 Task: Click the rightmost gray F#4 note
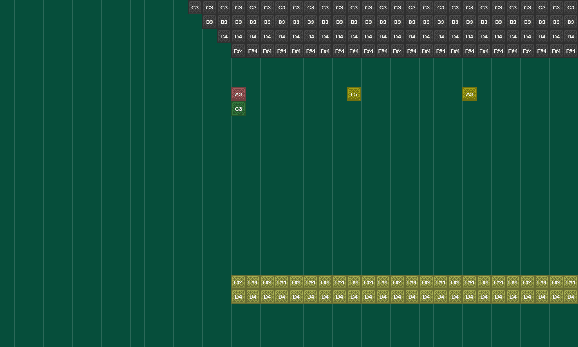click(571, 51)
